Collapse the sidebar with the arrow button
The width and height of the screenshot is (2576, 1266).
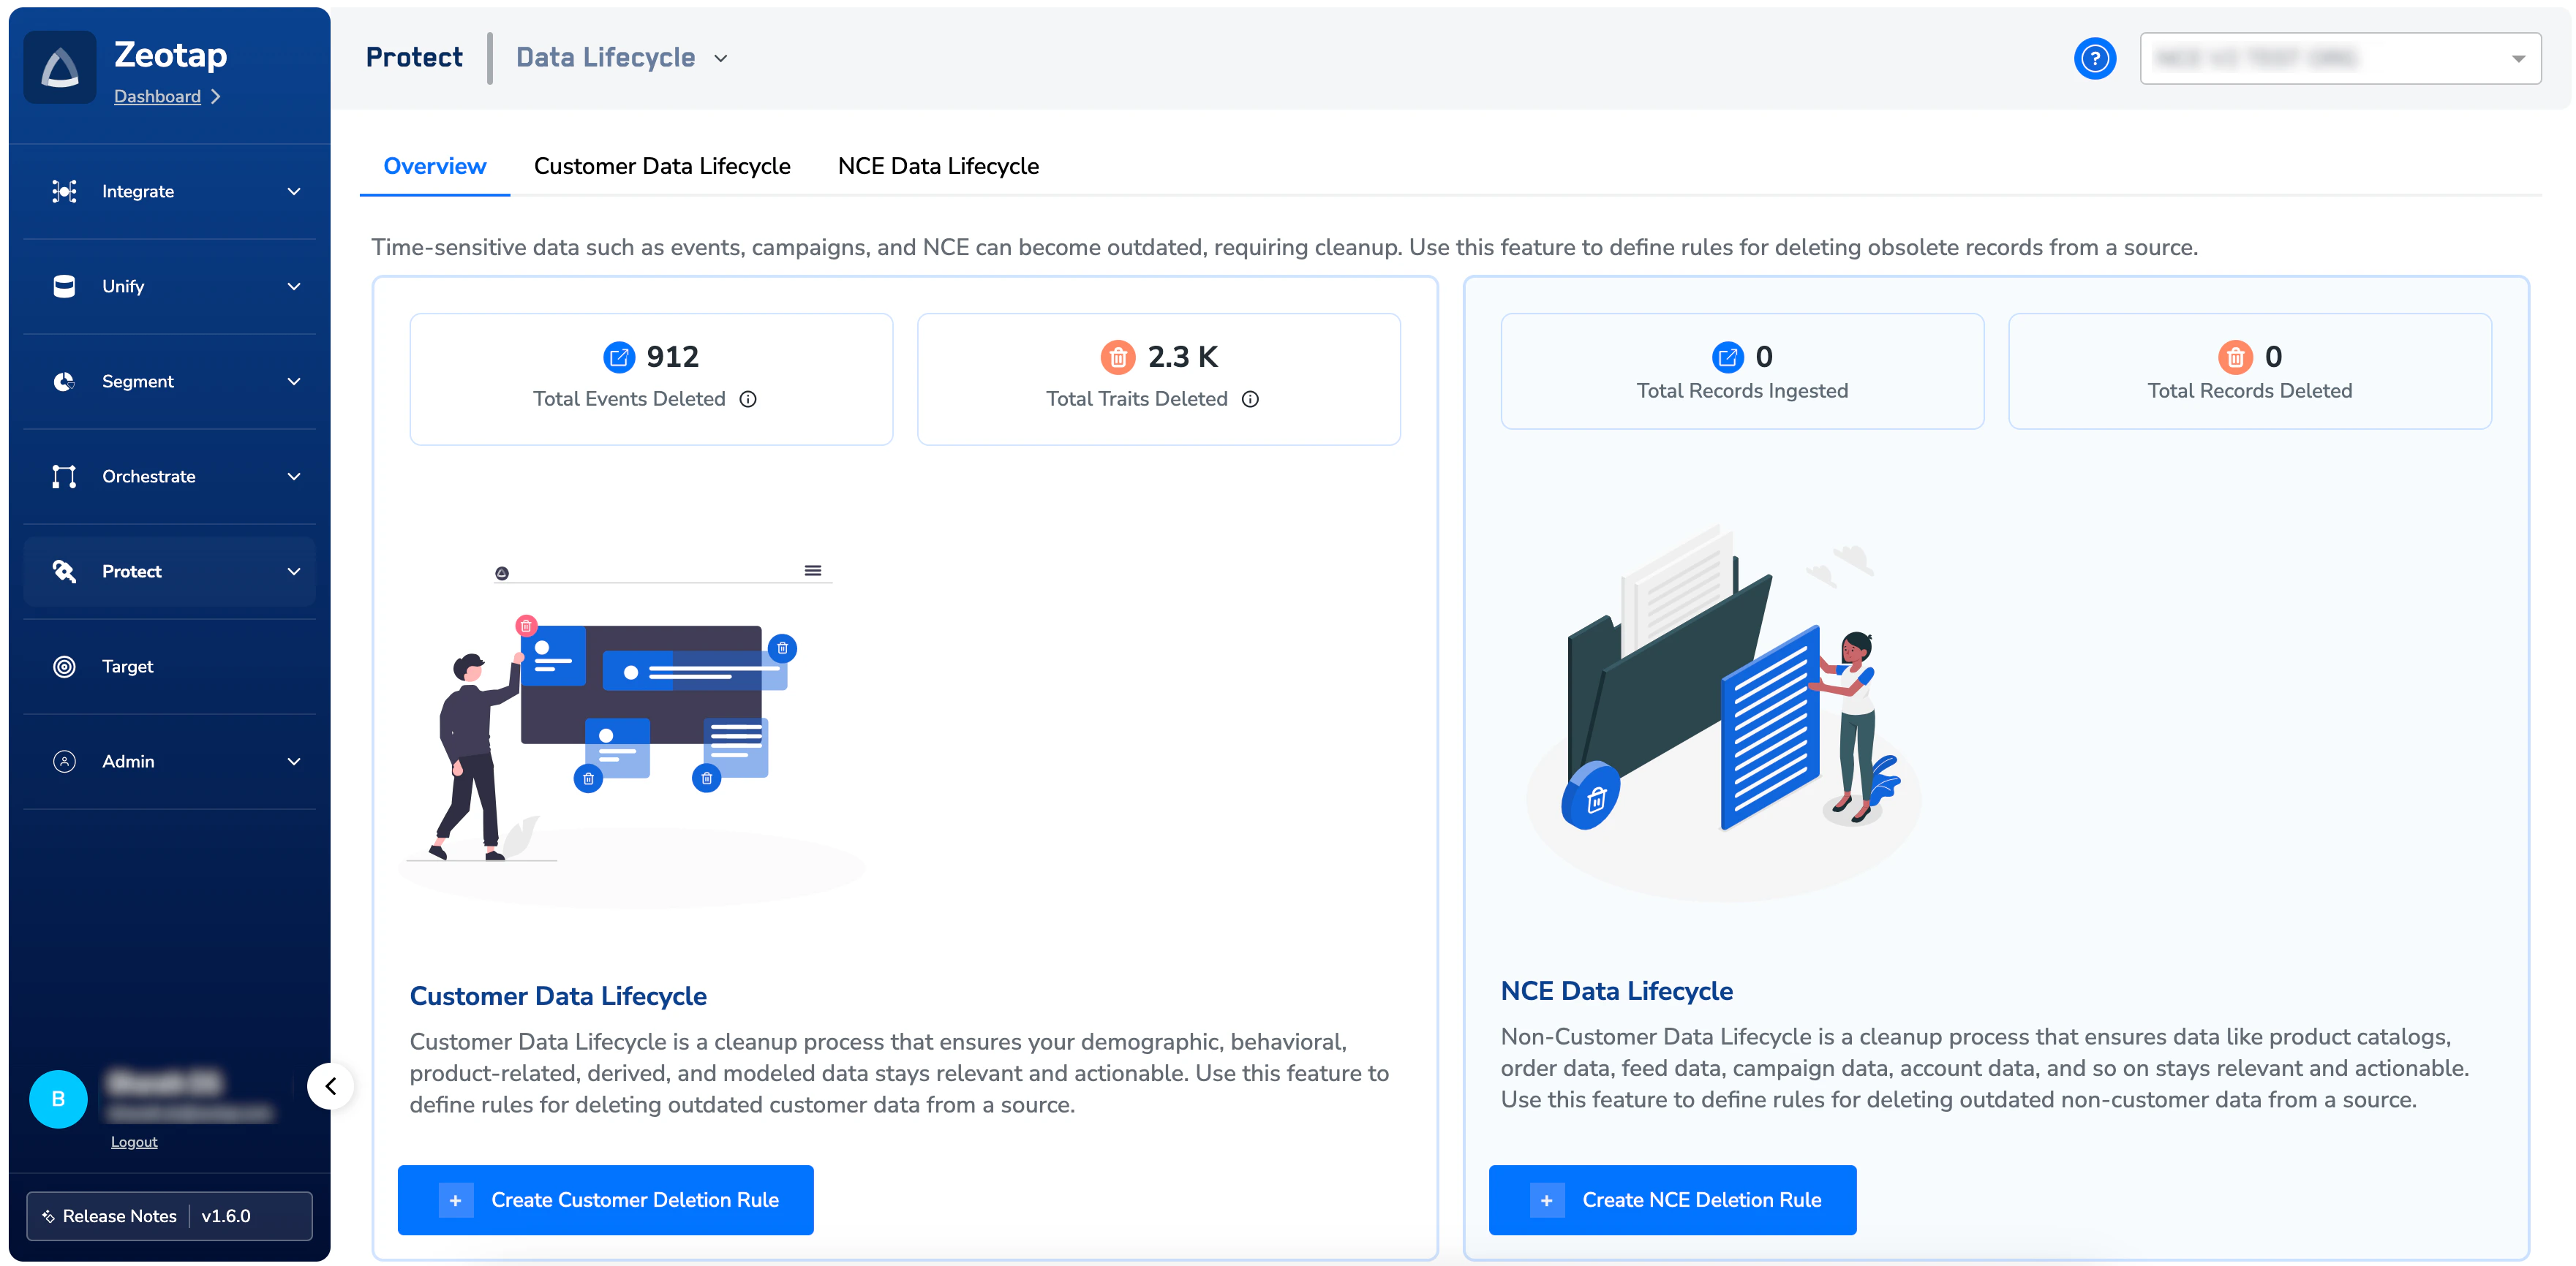pyautogui.click(x=331, y=1086)
